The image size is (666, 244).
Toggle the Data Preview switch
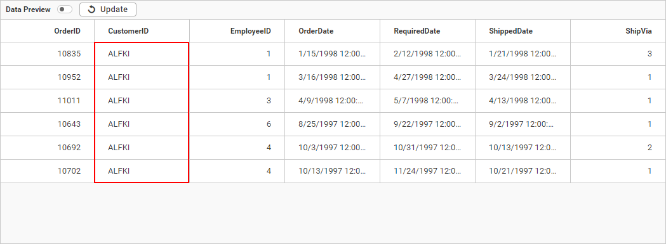coord(65,10)
